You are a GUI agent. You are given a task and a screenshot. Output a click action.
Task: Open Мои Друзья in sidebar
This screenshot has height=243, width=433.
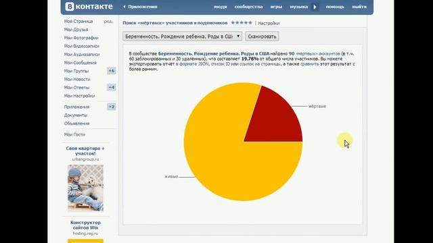click(76, 30)
